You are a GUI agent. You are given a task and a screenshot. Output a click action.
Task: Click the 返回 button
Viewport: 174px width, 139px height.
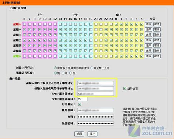(x=79, y=134)
